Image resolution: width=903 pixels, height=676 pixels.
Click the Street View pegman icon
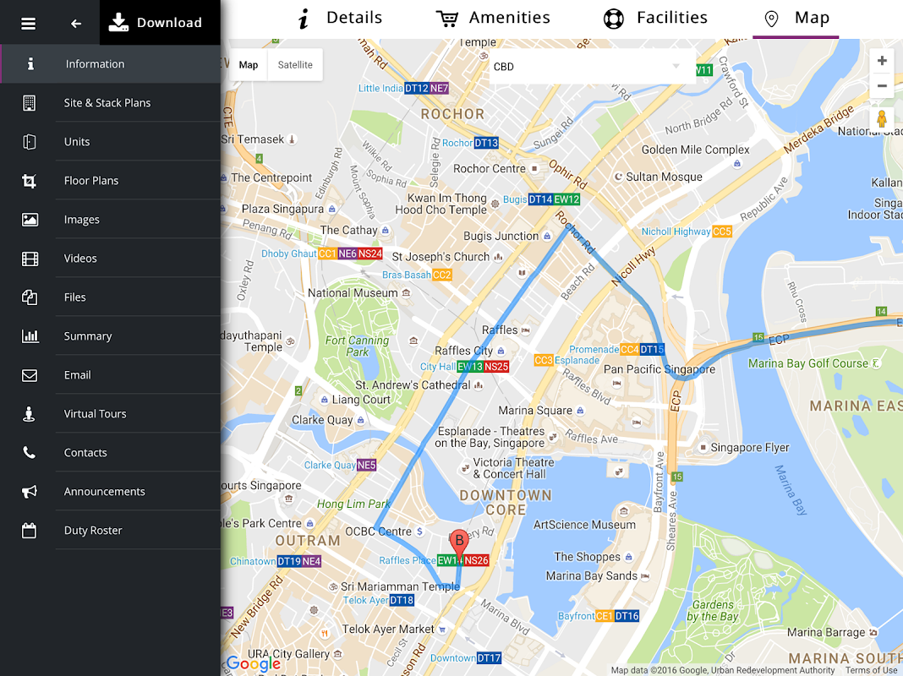coord(882,120)
